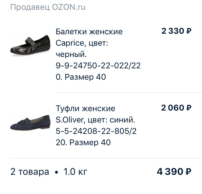This screenshot has width=202, height=194.
Task: Tap the bullet between товара and кг
Action: 56,172
